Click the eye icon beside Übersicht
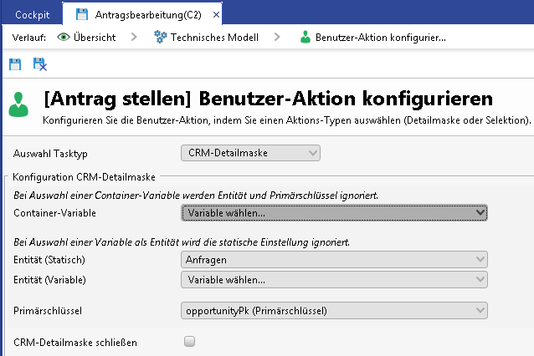The width and height of the screenshot is (534, 356). click(64, 38)
